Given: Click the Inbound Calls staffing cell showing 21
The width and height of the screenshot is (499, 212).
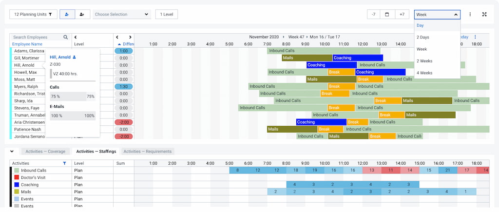Looking at the screenshot, I should 448,170.
